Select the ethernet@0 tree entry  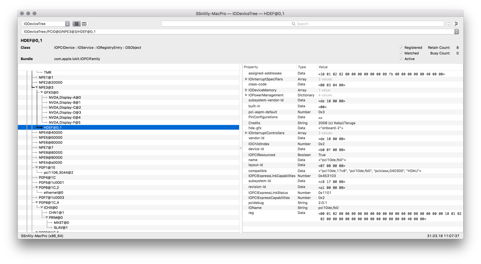[x=53, y=192]
